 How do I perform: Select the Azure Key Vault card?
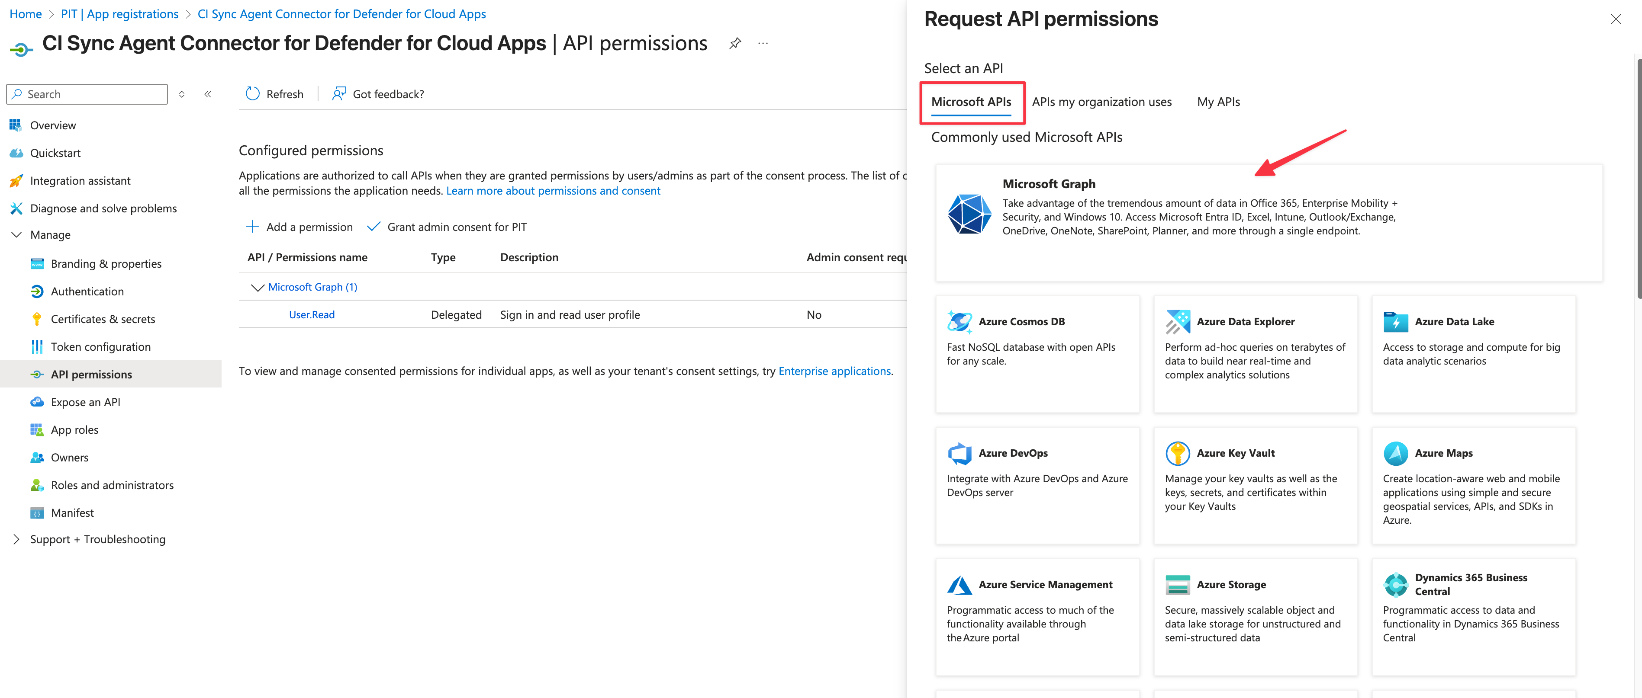[x=1255, y=485]
